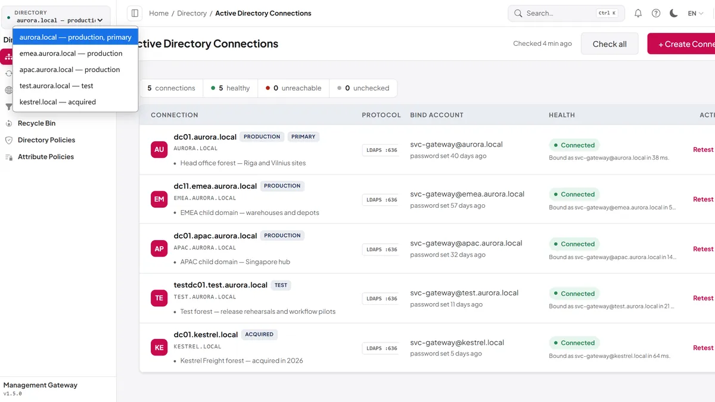Click the 0 unreachable filter chip

293,88
